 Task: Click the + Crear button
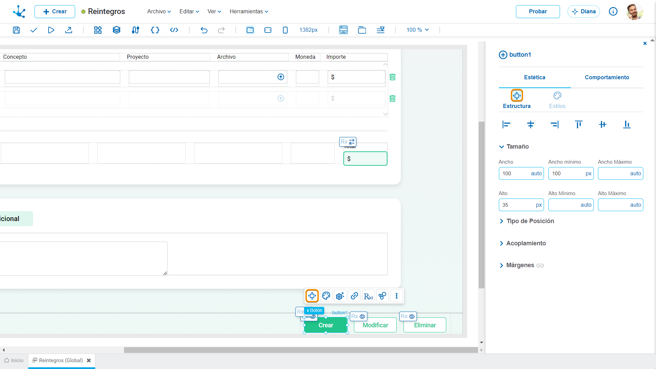pyautogui.click(x=55, y=12)
